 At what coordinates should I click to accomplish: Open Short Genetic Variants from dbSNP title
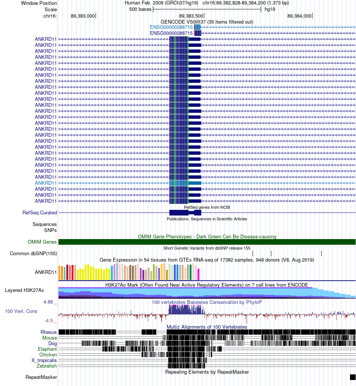click(x=207, y=248)
